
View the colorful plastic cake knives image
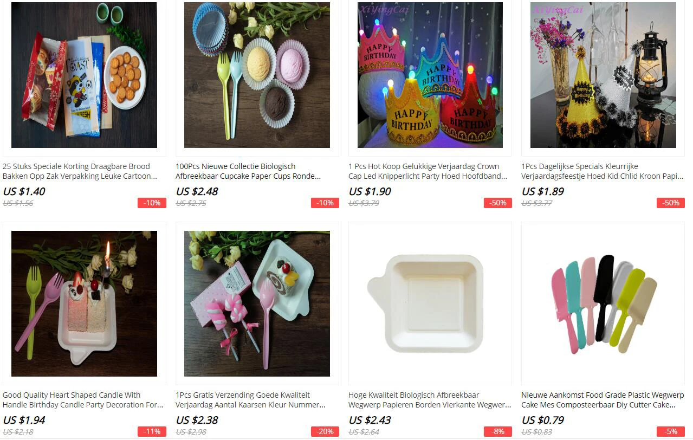[x=603, y=303]
